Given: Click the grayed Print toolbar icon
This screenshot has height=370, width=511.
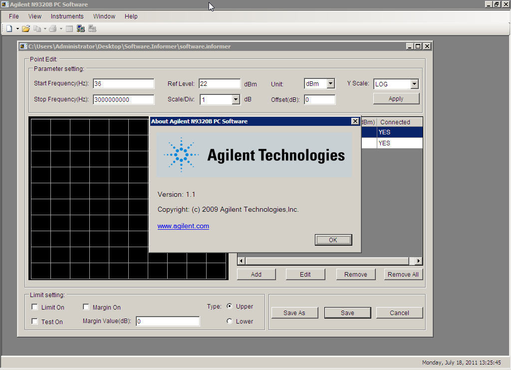Looking at the screenshot, I should pyautogui.click(x=53, y=28).
